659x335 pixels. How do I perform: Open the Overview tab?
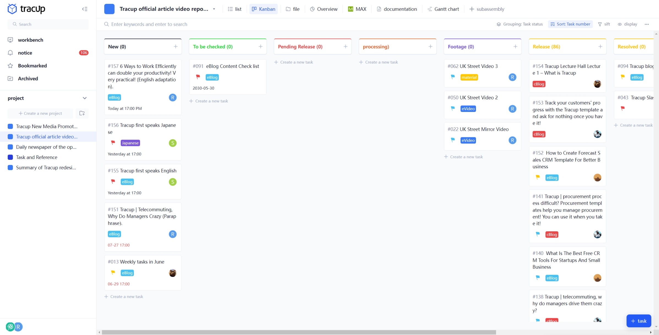point(324,9)
